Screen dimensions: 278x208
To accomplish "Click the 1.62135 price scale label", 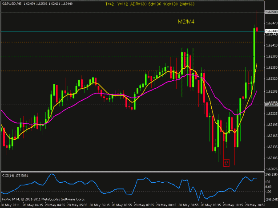I will [x=272, y=147].
